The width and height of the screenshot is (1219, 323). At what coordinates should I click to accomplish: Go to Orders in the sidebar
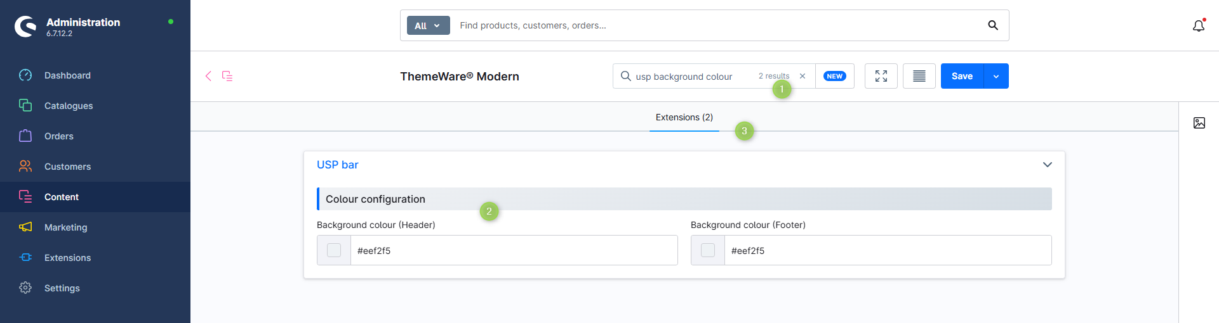[95, 136]
